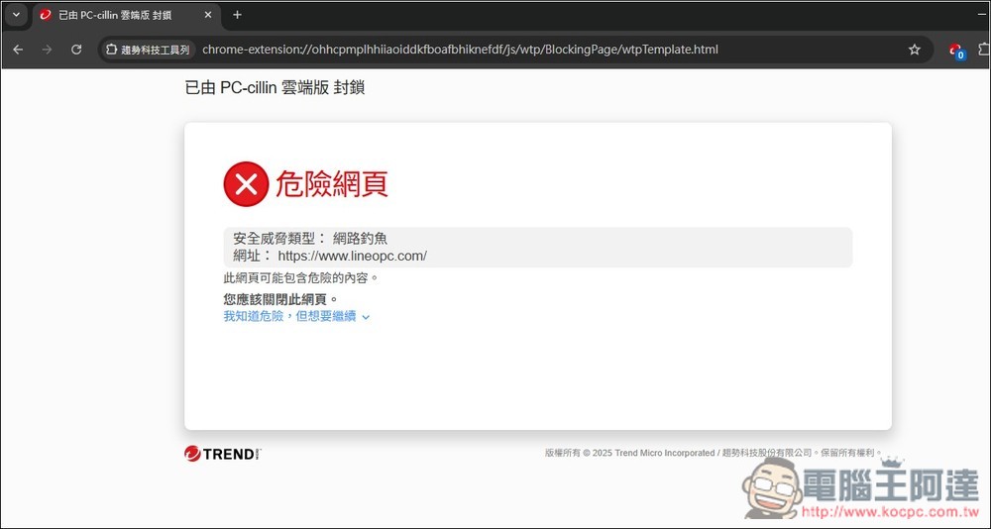Screen dimensions: 991x529
Task: Open the tab search dropdown arrow
Action: coord(17,15)
